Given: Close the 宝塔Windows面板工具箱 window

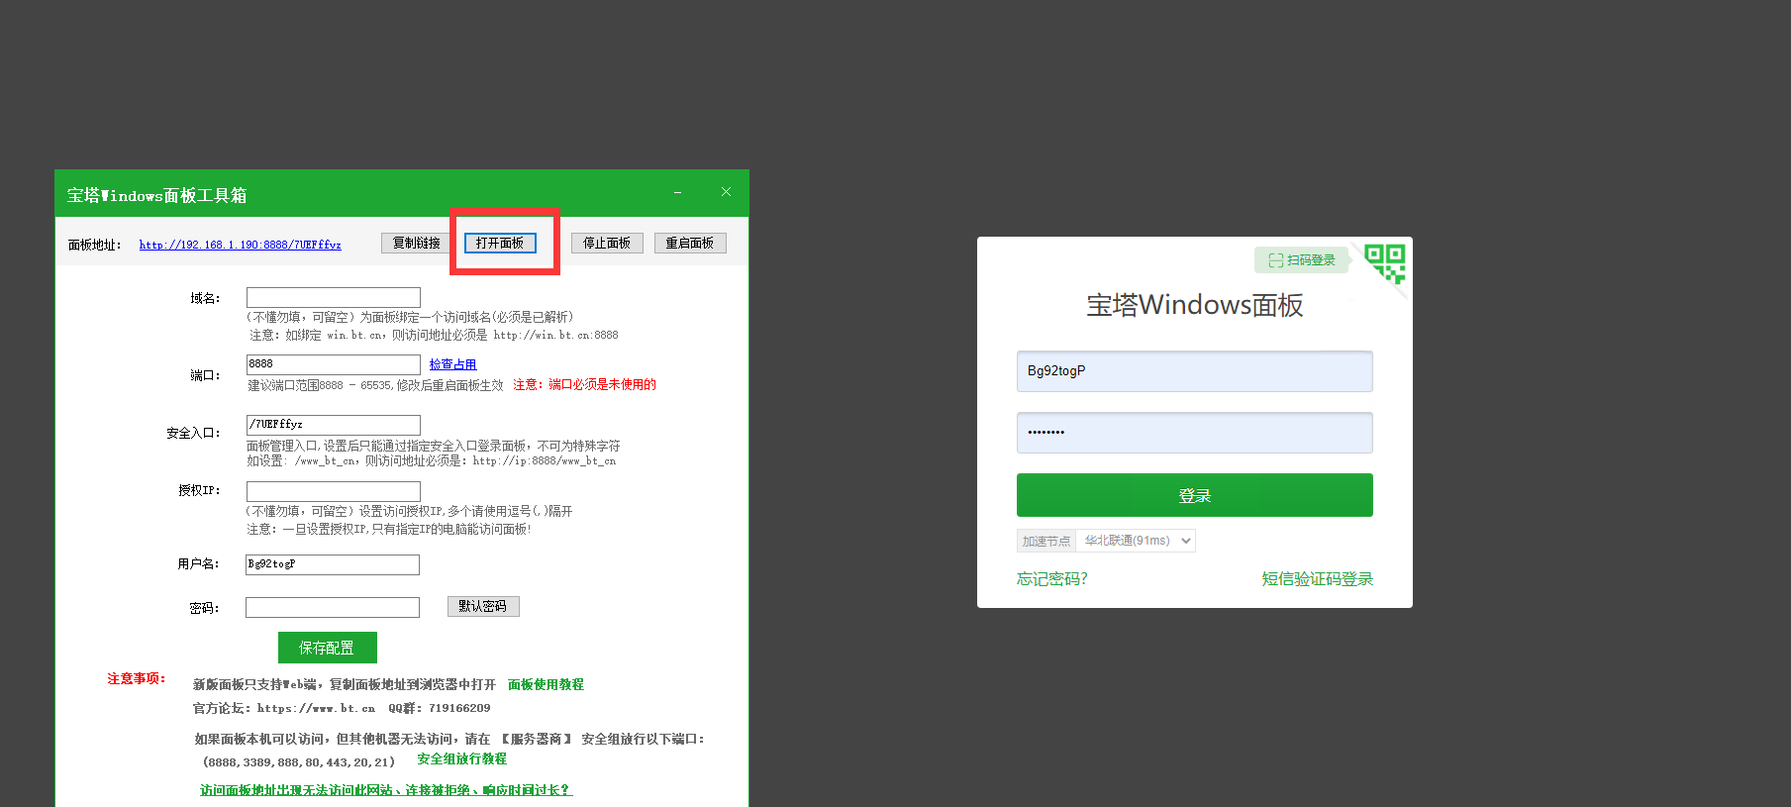Looking at the screenshot, I should coord(726,192).
